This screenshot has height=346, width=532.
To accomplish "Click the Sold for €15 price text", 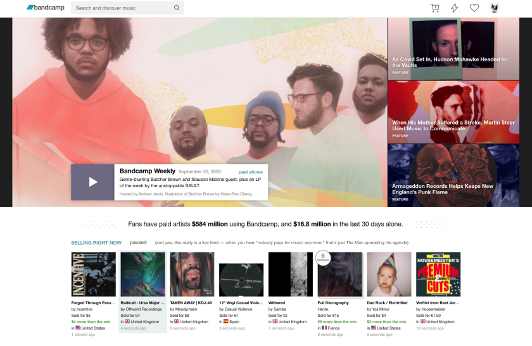I will click(328, 316).
